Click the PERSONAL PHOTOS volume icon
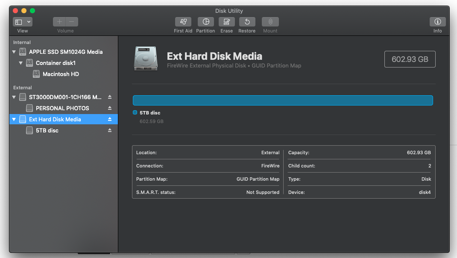The image size is (457, 258). coord(29,108)
